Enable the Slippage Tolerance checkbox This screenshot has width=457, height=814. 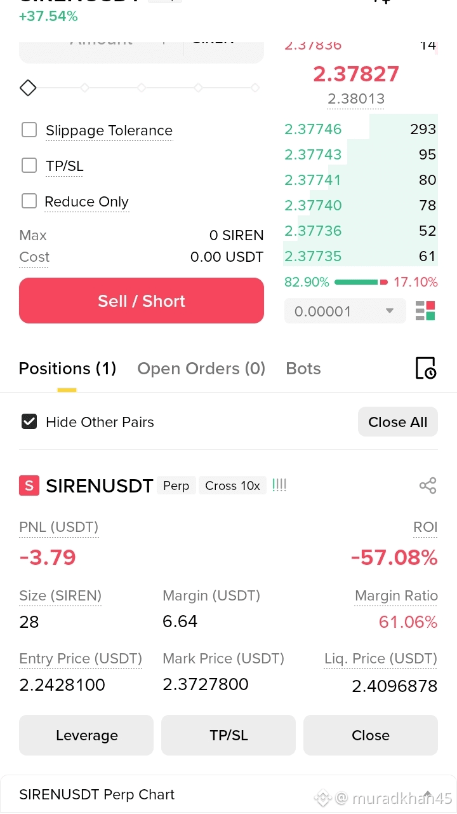29,130
